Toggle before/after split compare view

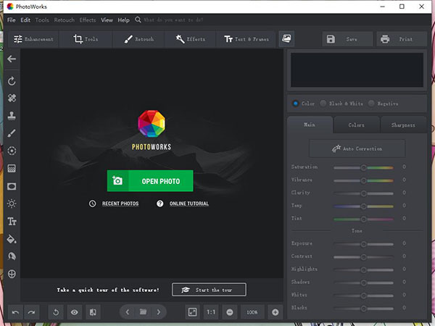click(x=93, y=312)
